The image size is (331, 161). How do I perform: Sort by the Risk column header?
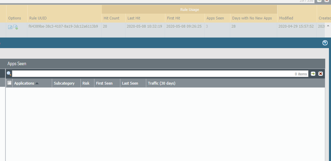[87, 83]
